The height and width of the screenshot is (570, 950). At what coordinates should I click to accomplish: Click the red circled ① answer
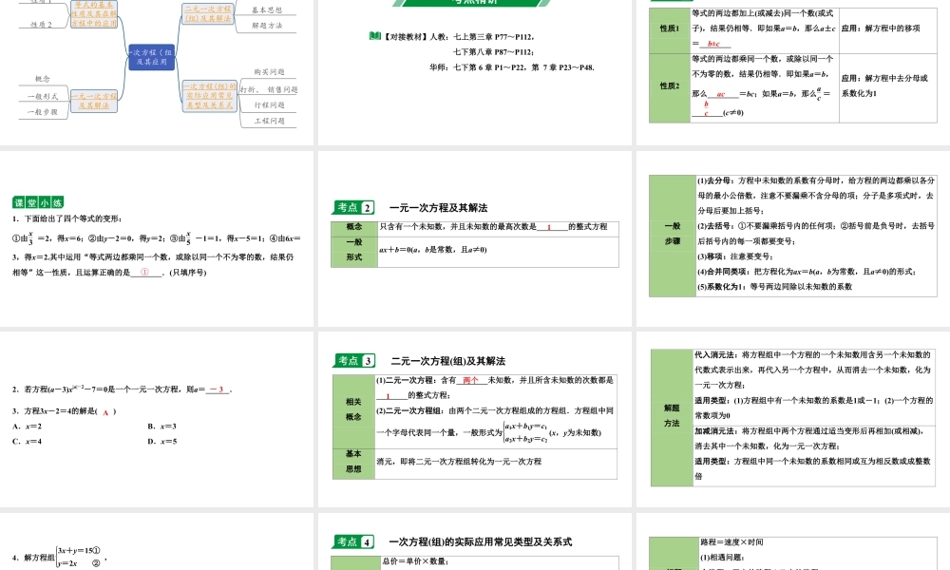(x=145, y=272)
